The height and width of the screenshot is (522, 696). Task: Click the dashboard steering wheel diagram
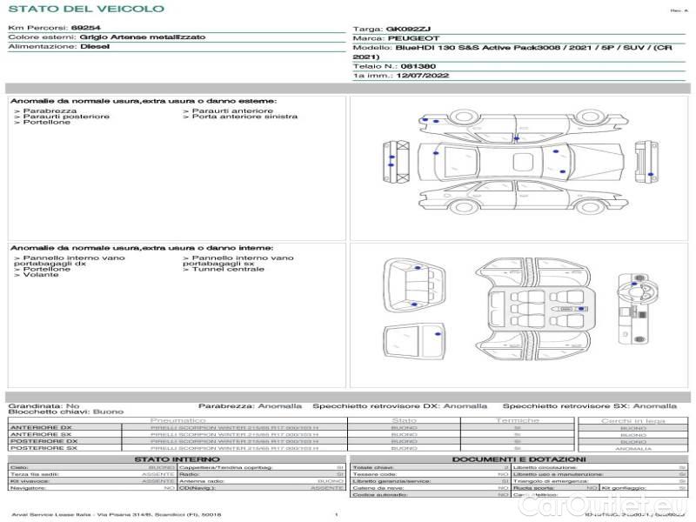click(x=635, y=307)
